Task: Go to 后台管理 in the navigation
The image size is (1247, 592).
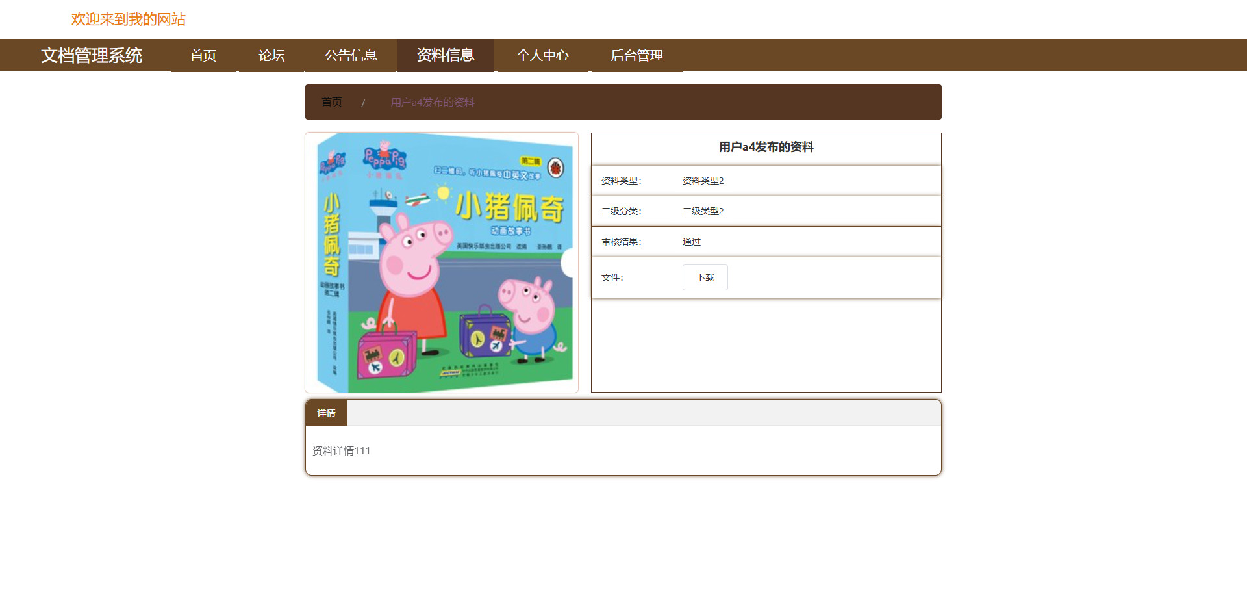Action: (636, 55)
